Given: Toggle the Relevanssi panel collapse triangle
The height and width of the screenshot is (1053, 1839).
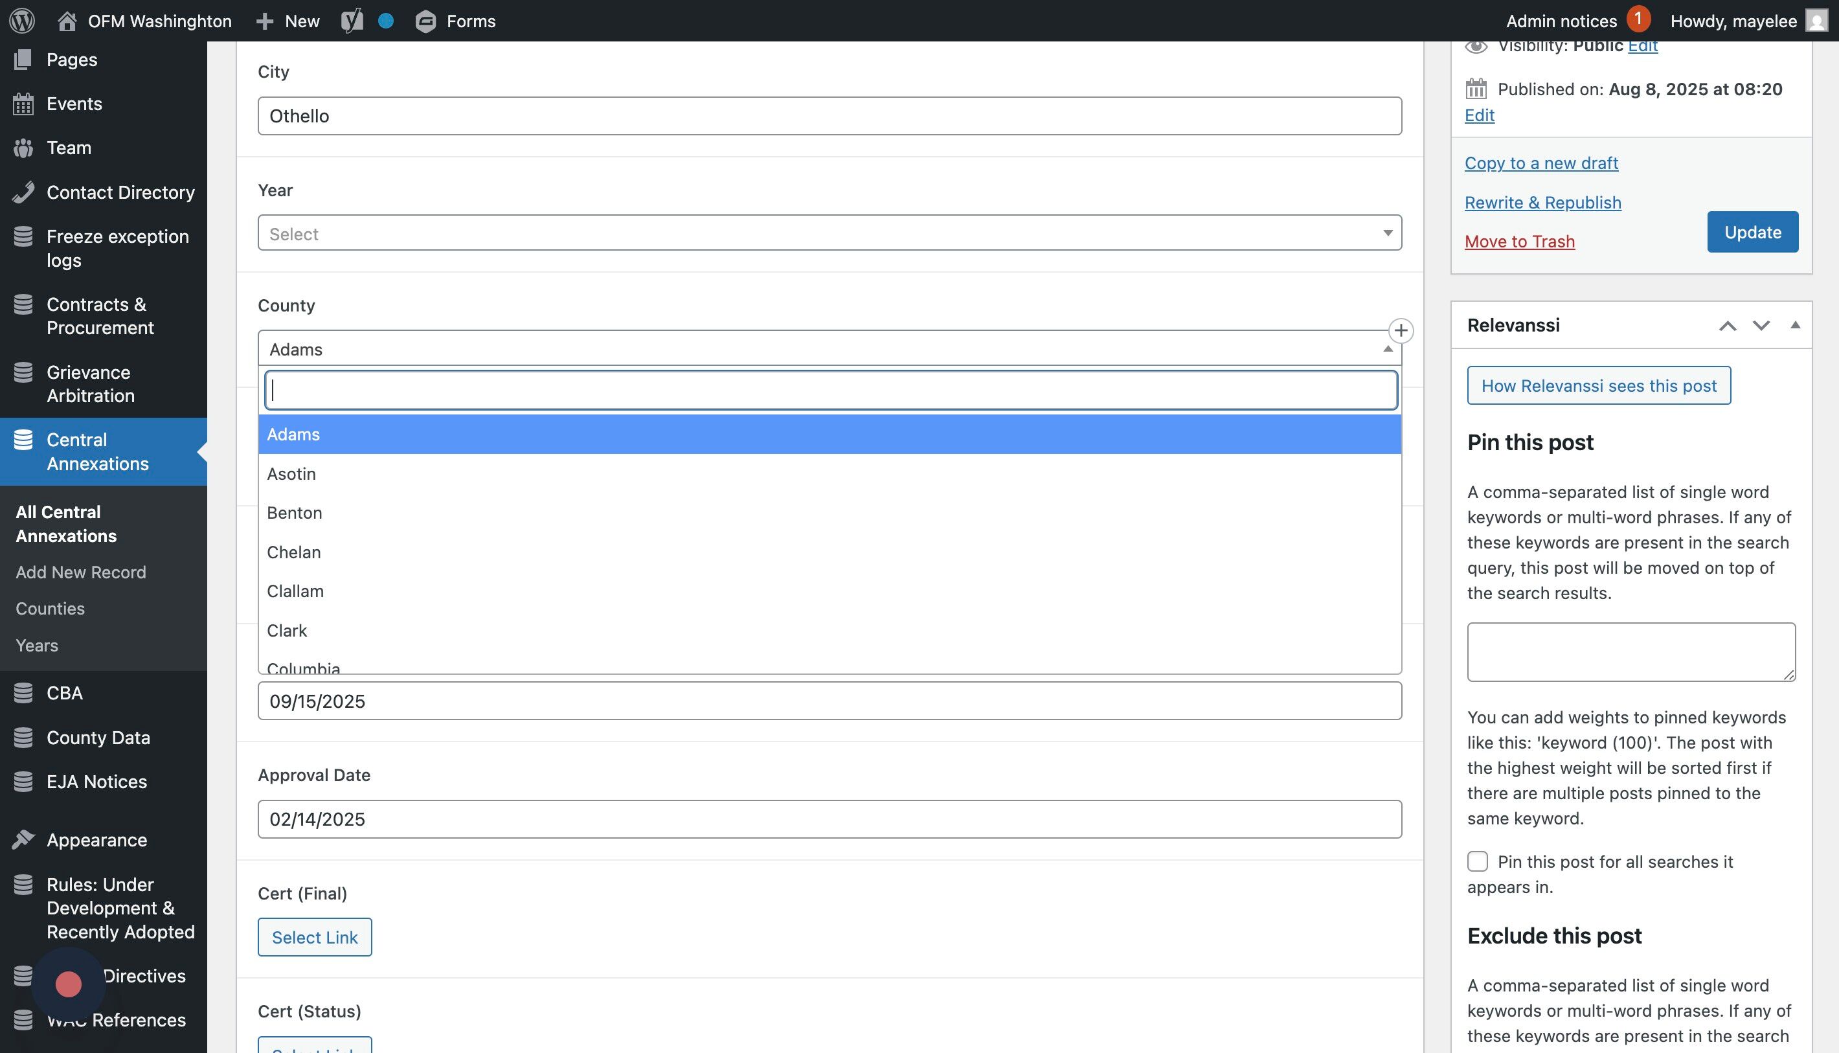Looking at the screenshot, I should (1795, 326).
